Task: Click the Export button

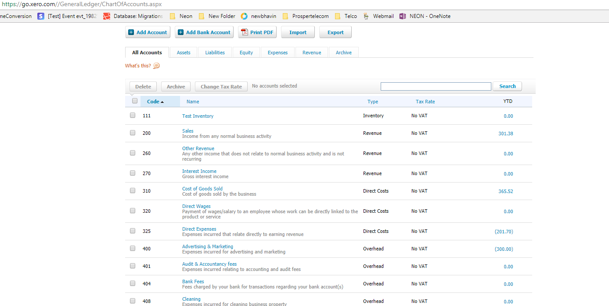Action: click(335, 32)
